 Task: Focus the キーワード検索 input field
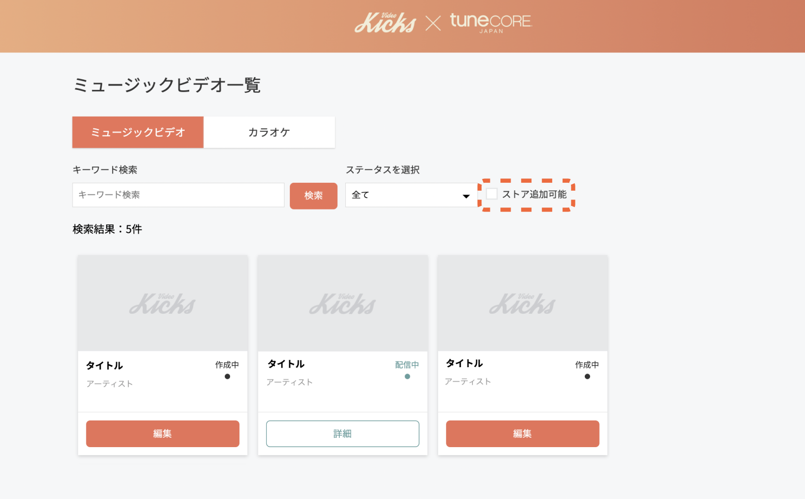pos(178,195)
